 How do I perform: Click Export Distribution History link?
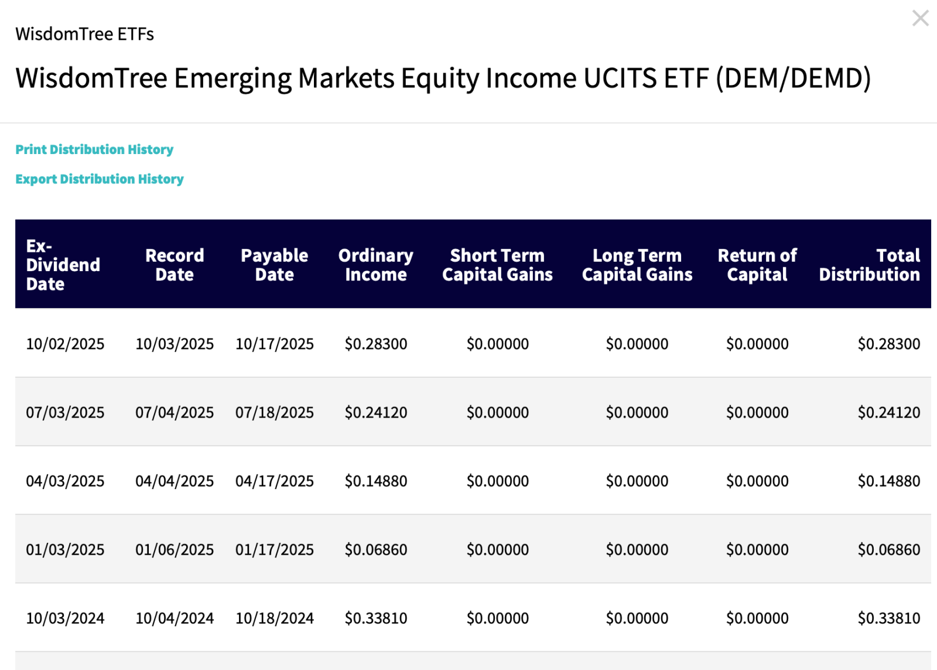click(x=100, y=179)
